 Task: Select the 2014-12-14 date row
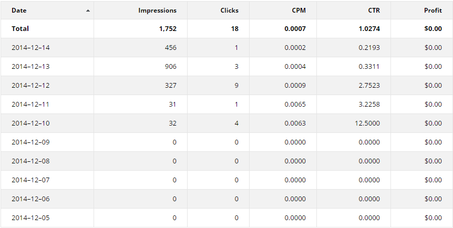tap(226, 47)
